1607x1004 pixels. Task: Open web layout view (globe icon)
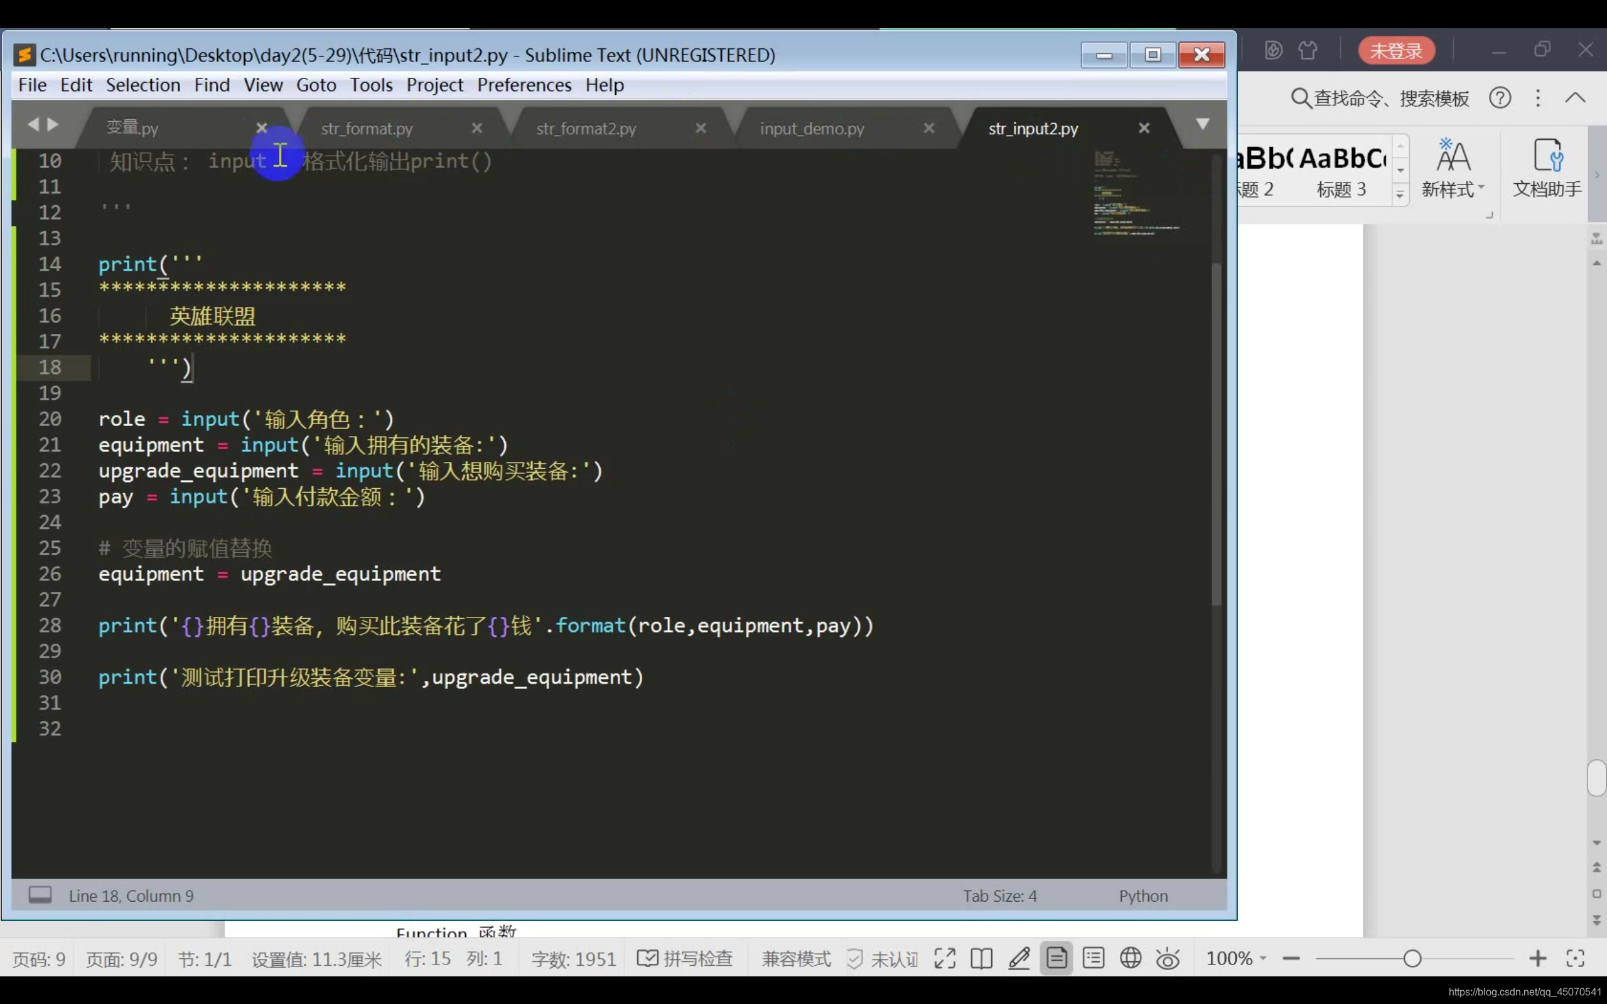point(1130,958)
